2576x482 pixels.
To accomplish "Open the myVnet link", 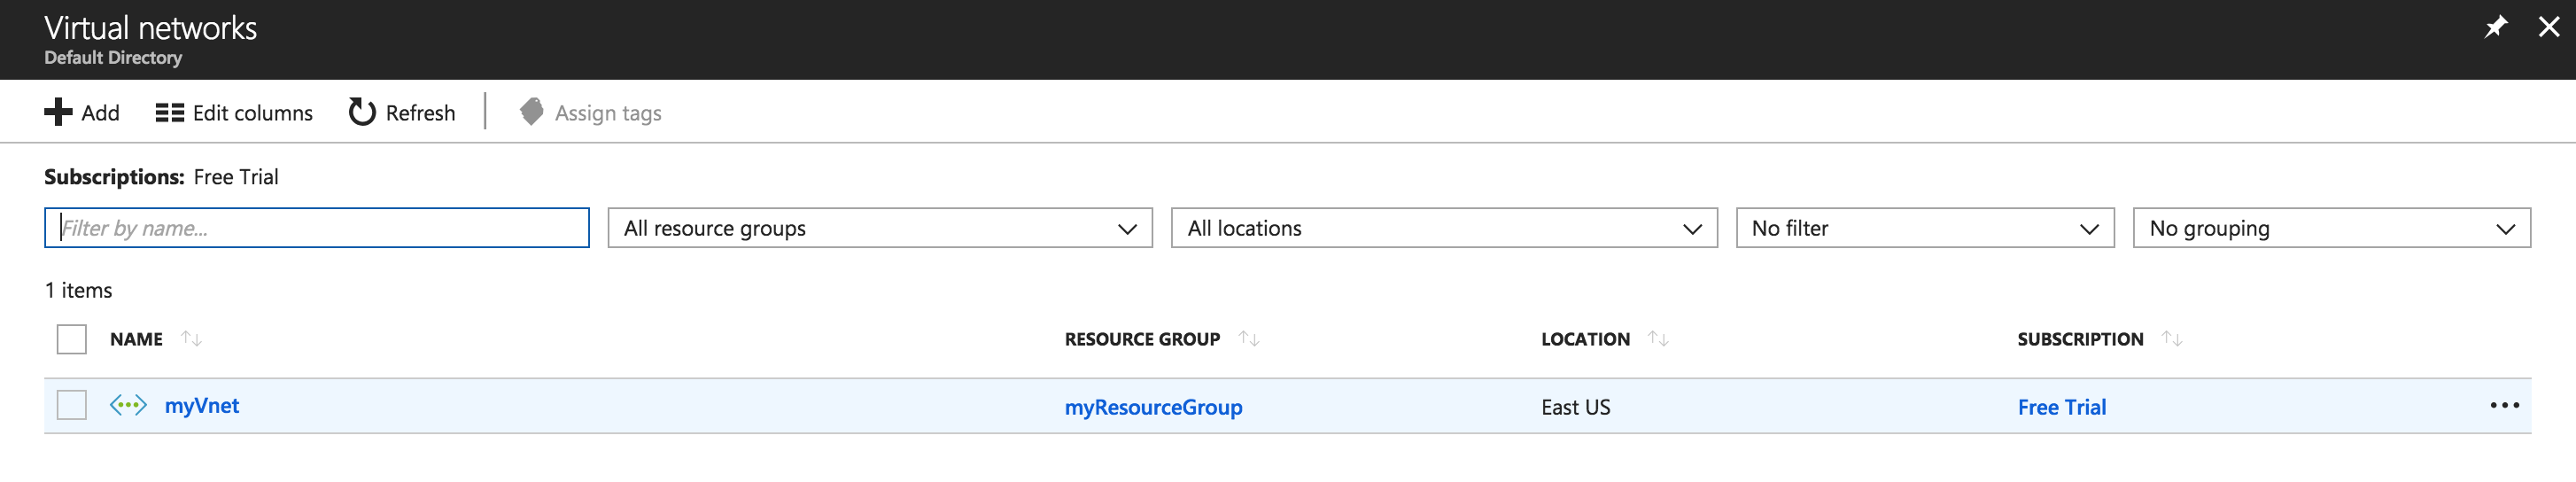I will coord(202,405).
